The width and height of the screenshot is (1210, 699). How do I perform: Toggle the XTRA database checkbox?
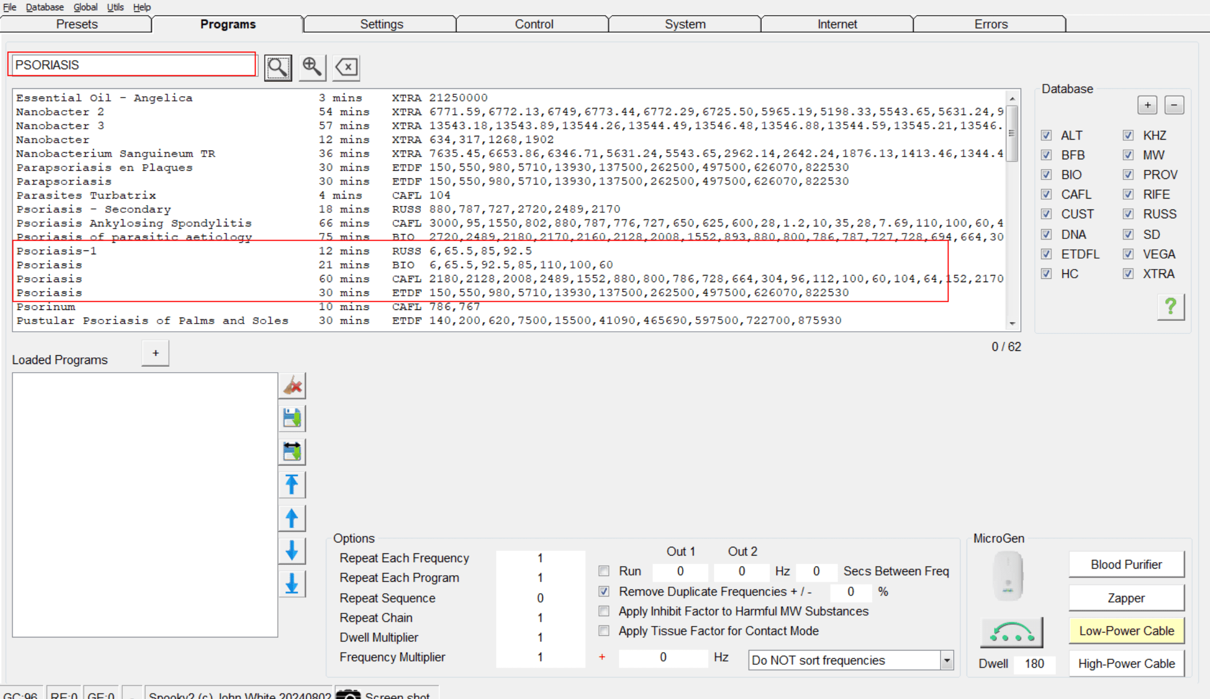1128,273
